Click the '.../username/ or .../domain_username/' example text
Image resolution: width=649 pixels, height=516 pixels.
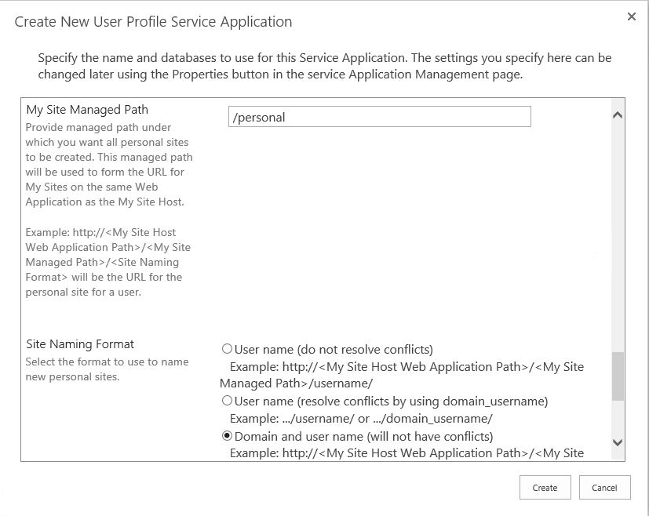pyautogui.click(x=361, y=418)
